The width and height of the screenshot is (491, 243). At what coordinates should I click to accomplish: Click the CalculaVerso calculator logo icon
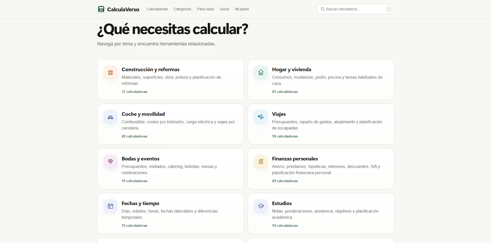tap(101, 9)
